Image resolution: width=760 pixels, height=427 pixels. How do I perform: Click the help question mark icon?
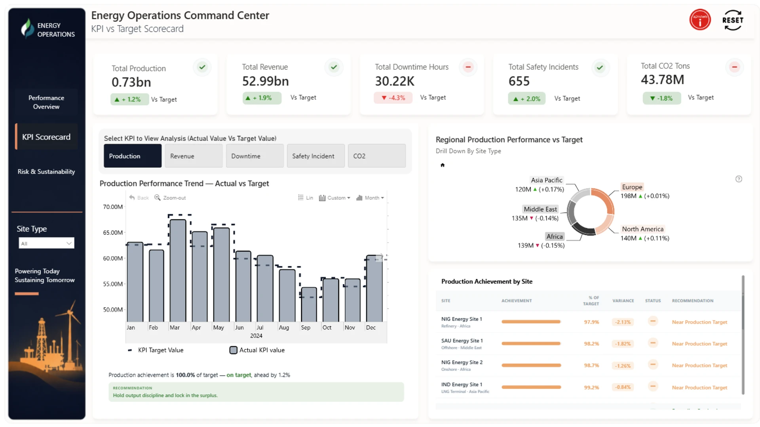coord(739,179)
